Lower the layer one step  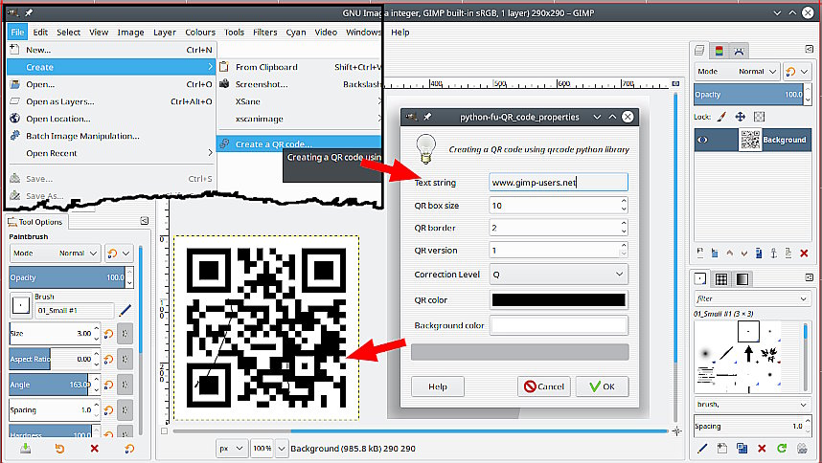[x=743, y=254]
